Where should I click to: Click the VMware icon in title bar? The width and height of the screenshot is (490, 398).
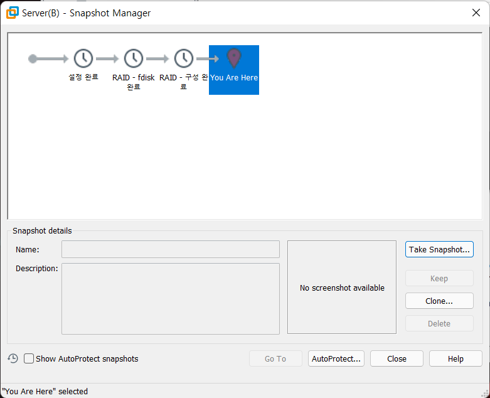[x=13, y=13]
